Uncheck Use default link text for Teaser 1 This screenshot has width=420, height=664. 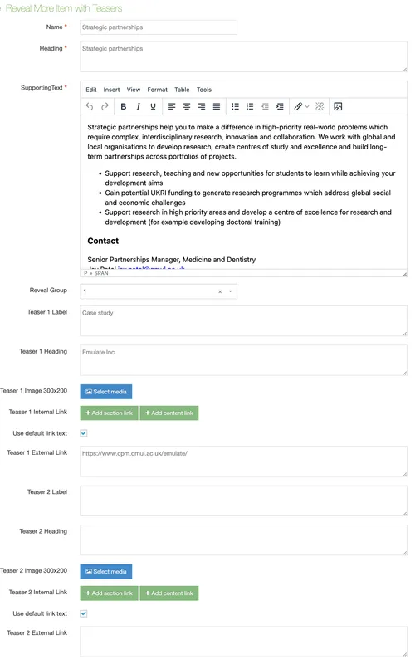click(x=84, y=432)
